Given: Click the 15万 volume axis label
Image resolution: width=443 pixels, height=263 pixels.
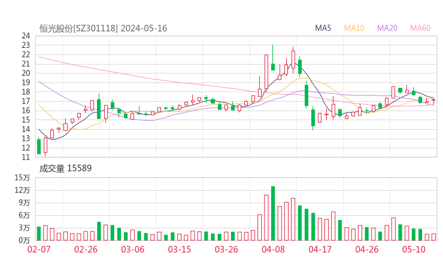Looking at the screenshot, I should pos(22,178).
